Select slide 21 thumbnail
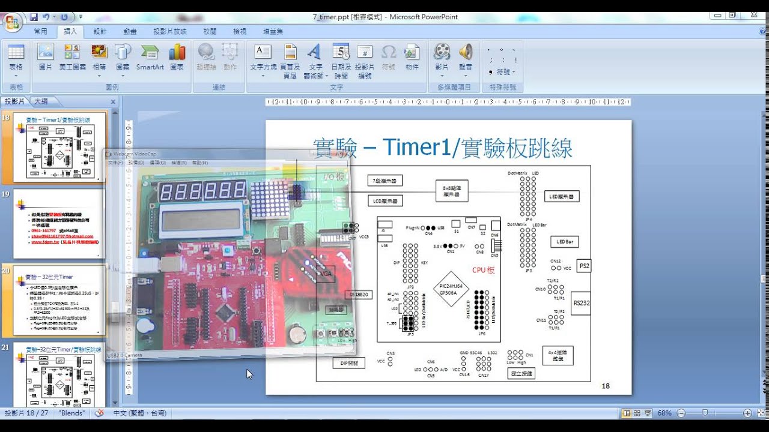769x432 pixels. coord(60,375)
